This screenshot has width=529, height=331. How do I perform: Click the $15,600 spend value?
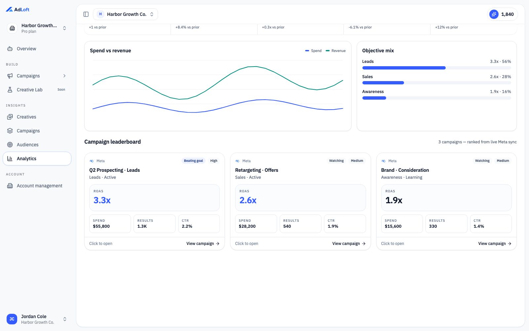(393, 226)
